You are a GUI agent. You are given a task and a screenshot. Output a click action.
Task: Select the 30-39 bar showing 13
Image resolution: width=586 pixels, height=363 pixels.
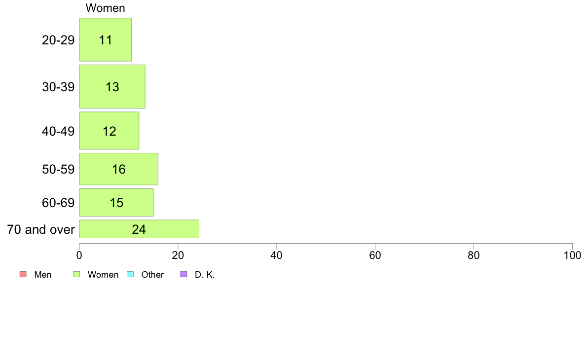point(112,87)
